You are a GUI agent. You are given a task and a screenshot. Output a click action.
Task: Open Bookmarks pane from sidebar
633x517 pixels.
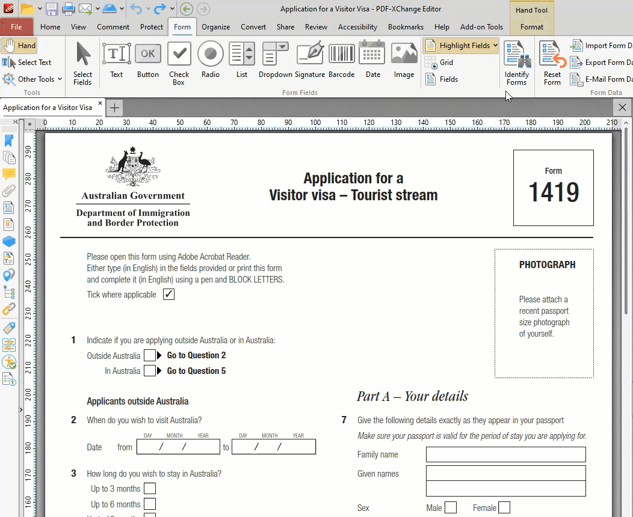click(9, 141)
